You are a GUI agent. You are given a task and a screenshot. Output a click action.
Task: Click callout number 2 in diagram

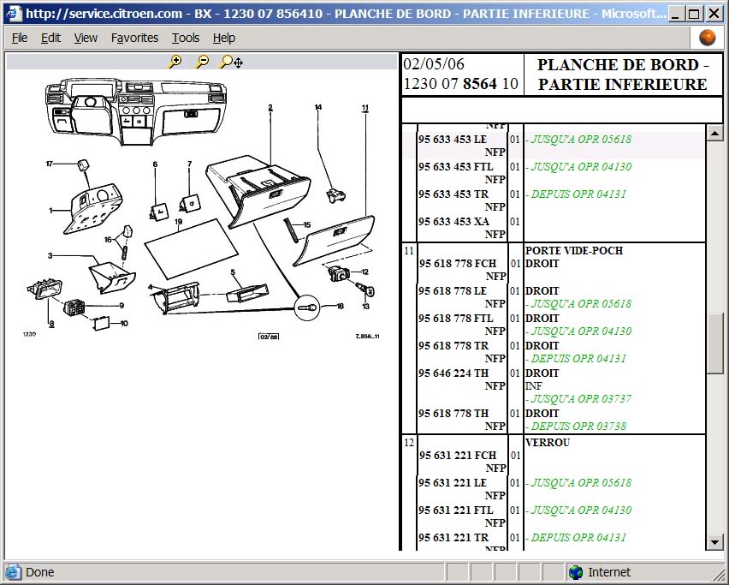click(270, 108)
